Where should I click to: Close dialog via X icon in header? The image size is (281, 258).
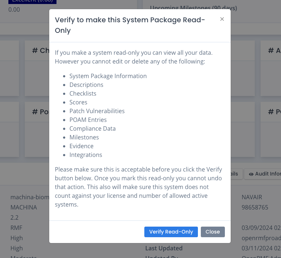tap(222, 19)
